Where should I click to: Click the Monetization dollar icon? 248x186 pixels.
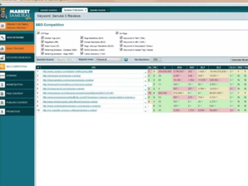pyautogui.click(x=2, y=85)
